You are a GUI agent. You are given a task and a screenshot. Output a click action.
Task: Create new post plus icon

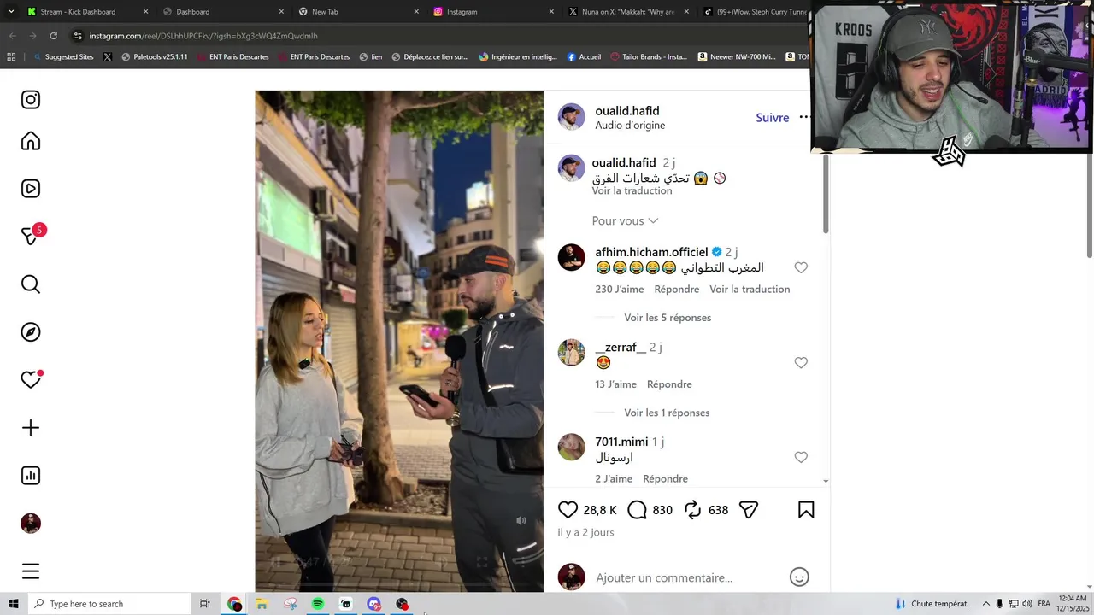(31, 428)
